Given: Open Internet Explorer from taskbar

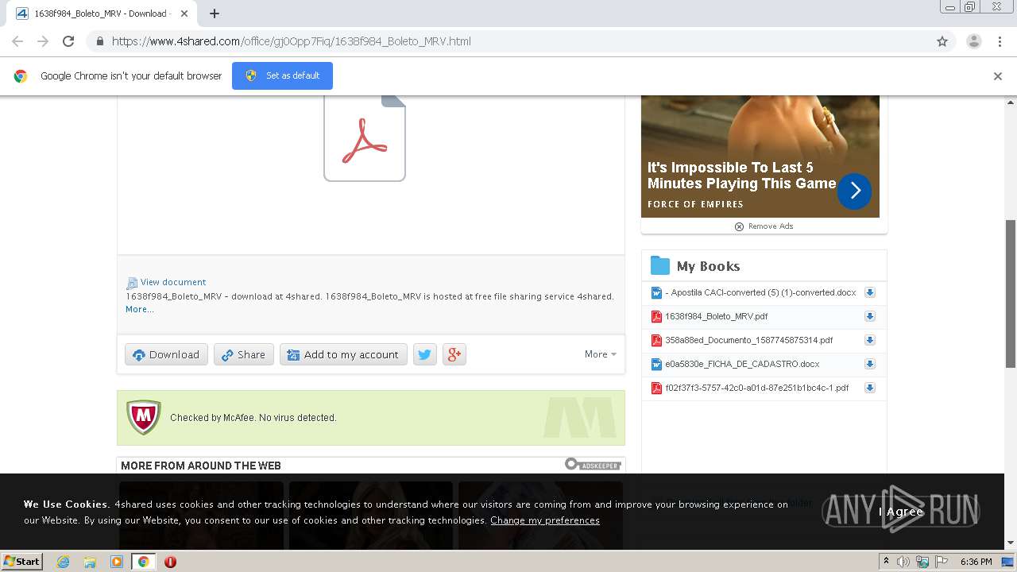Looking at the screenshot, I should 63,562.
